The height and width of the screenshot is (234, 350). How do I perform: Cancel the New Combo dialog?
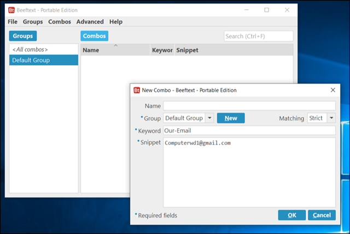322,215
